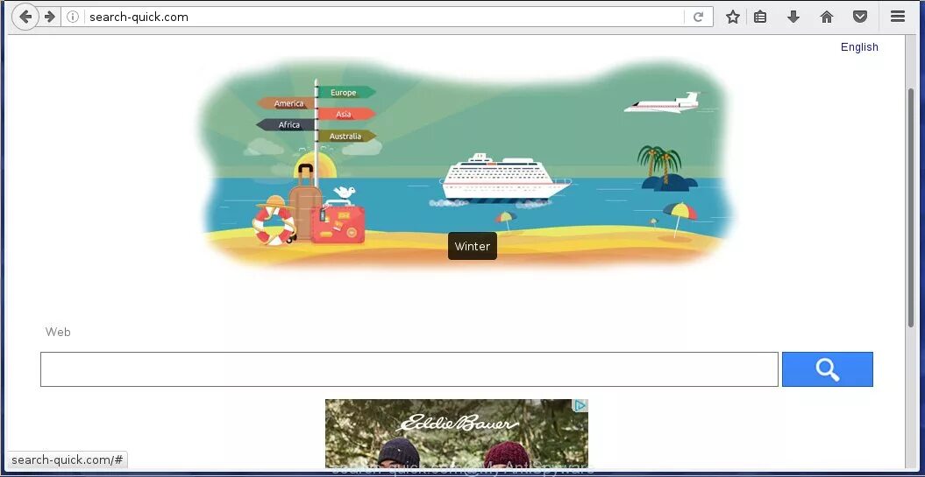Screen dimensions: 925x477
Task: Go to the home page icon
Action: coord(827,17)
